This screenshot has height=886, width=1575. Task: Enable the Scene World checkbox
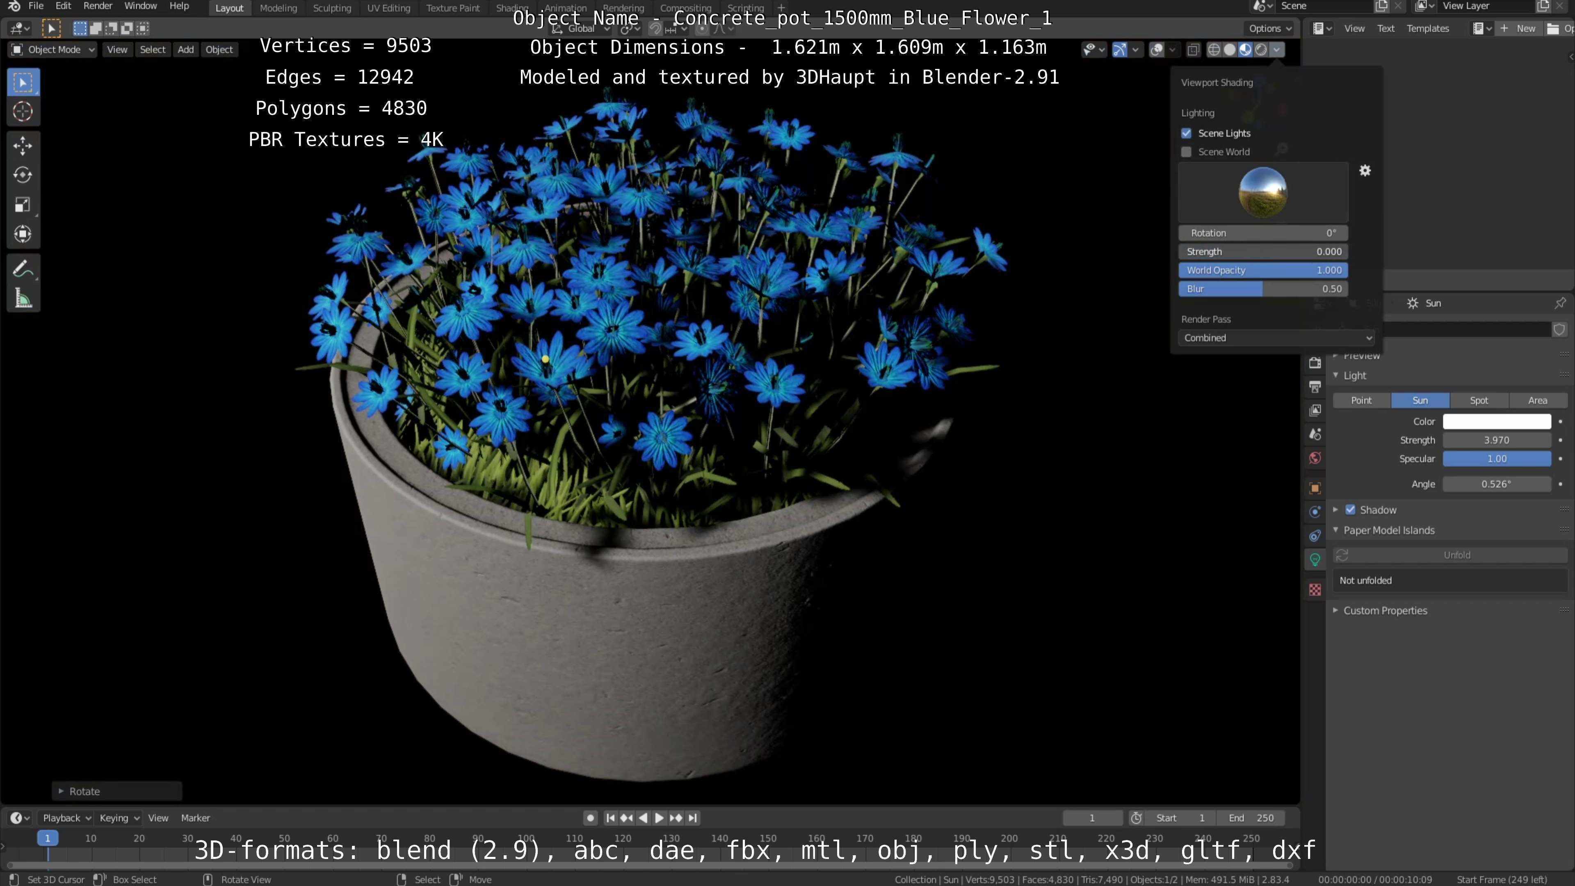(x=1187, y=152)
